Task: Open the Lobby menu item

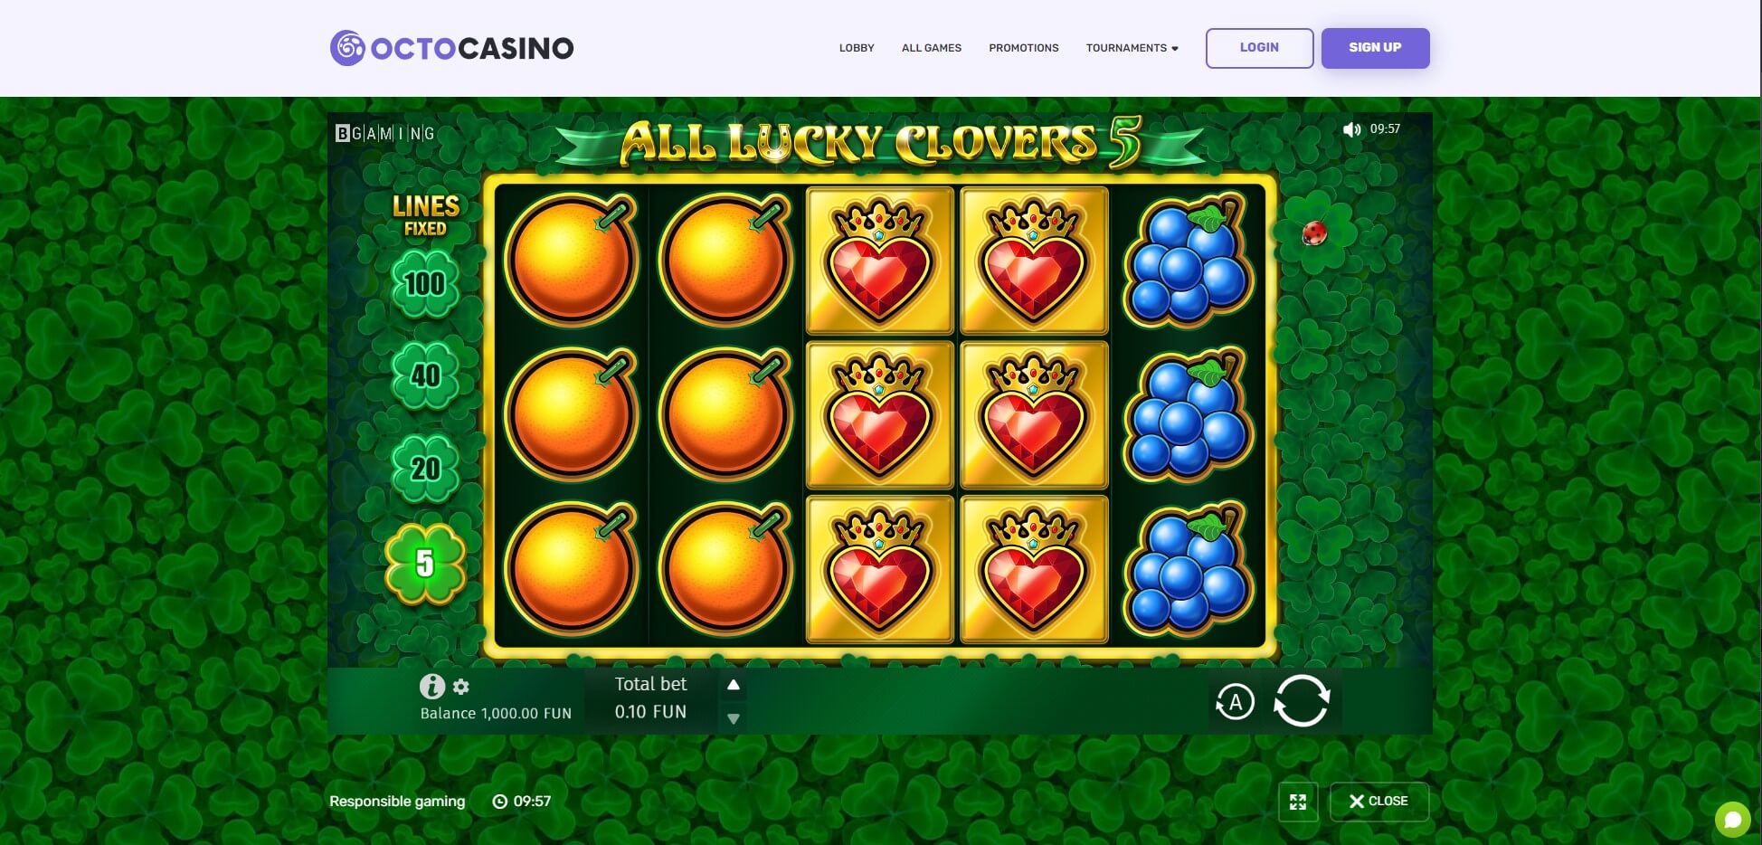Action: [857, 48]
